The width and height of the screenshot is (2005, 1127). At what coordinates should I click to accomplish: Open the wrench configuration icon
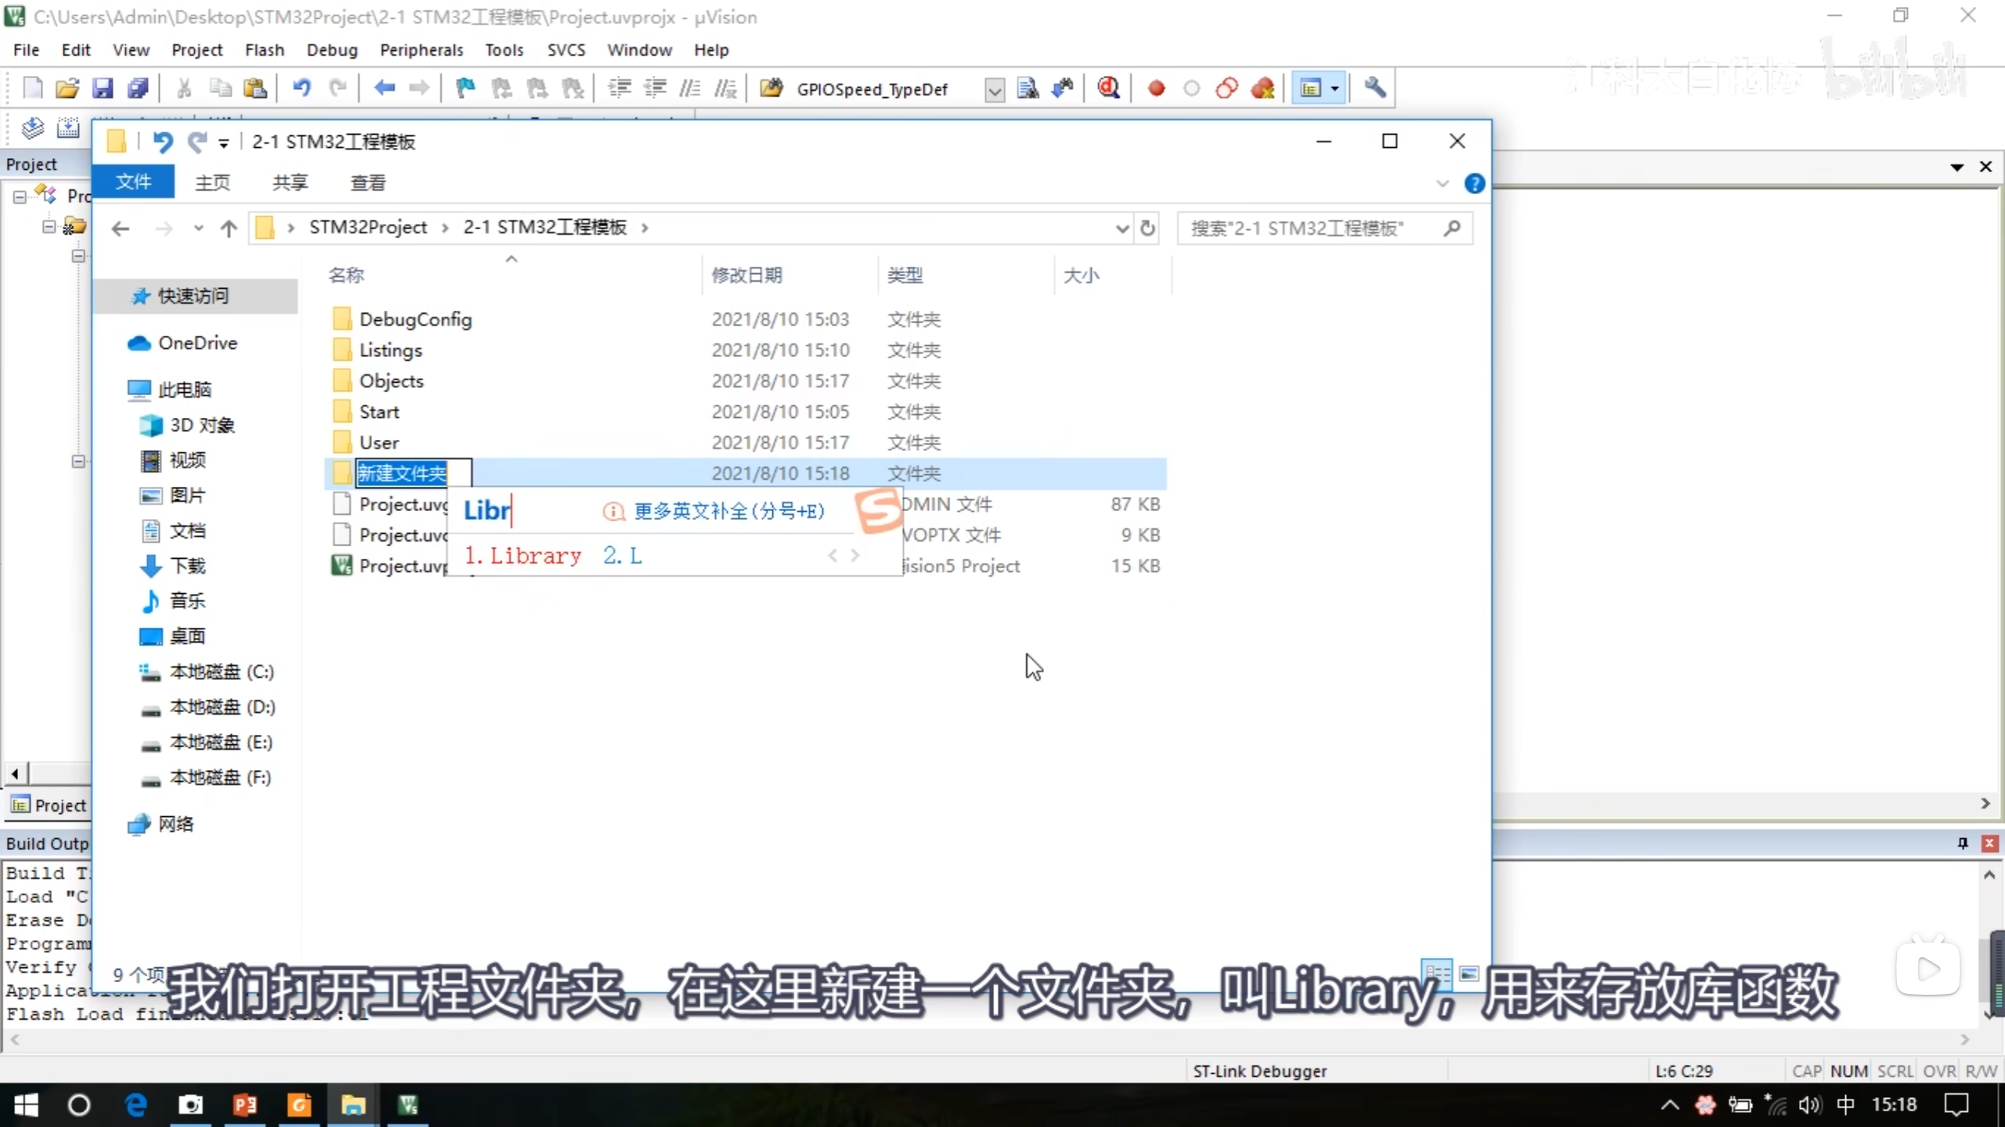[x=1375, y=88]
